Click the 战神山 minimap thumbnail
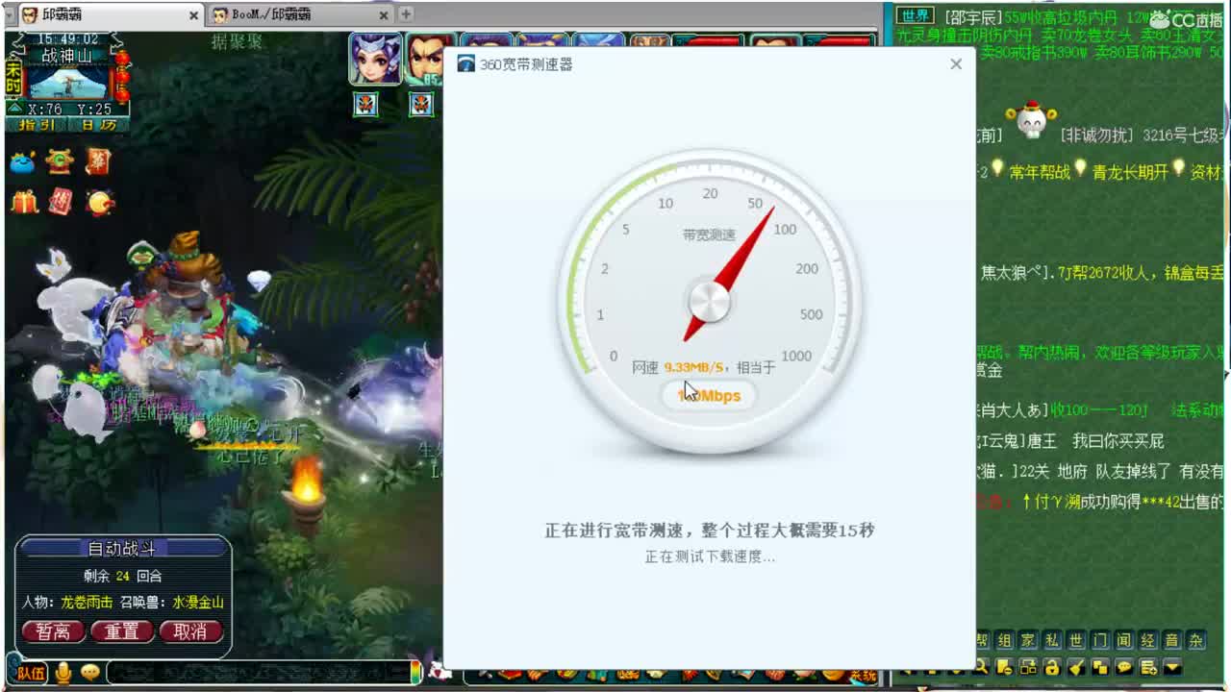 coord(67,83)
